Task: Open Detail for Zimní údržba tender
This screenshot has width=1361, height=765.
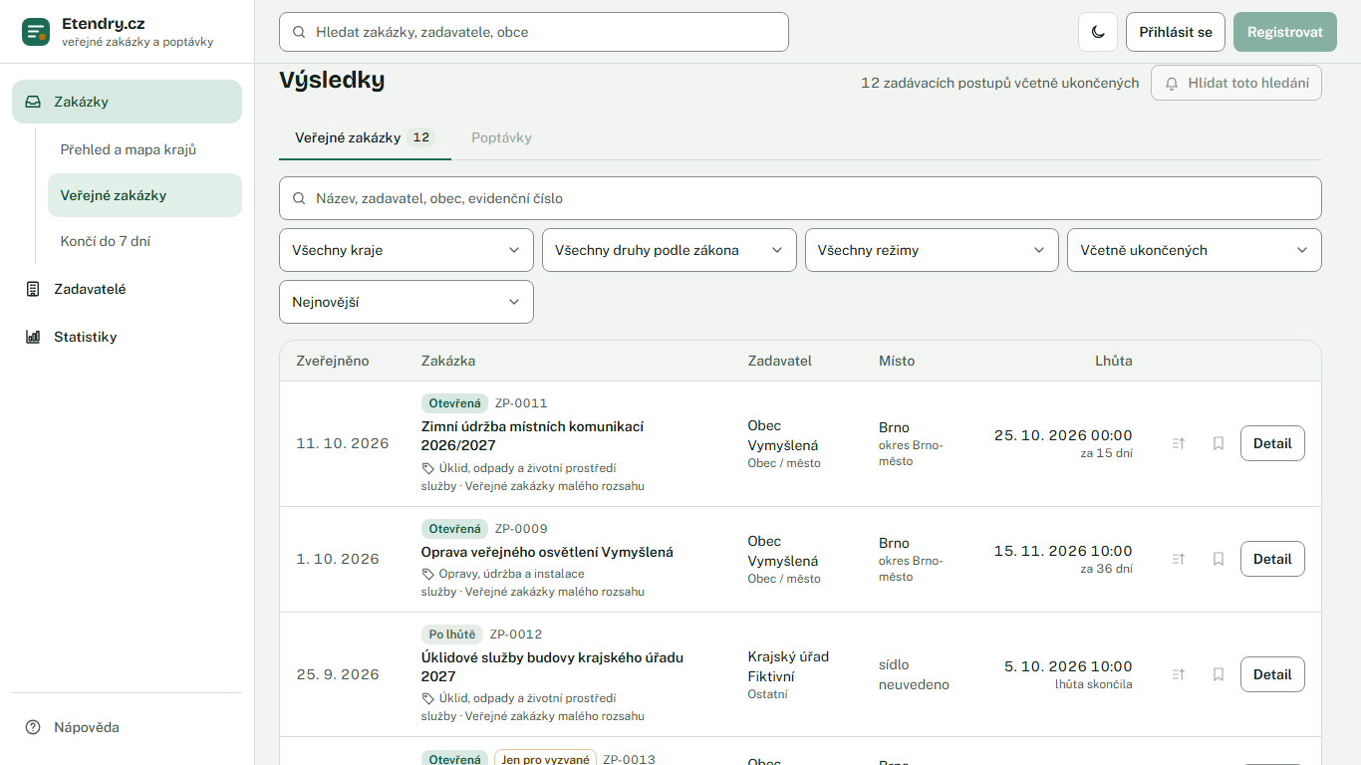Action: point(1272,443)
